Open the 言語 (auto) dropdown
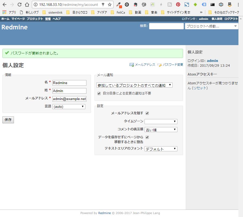 69,106
